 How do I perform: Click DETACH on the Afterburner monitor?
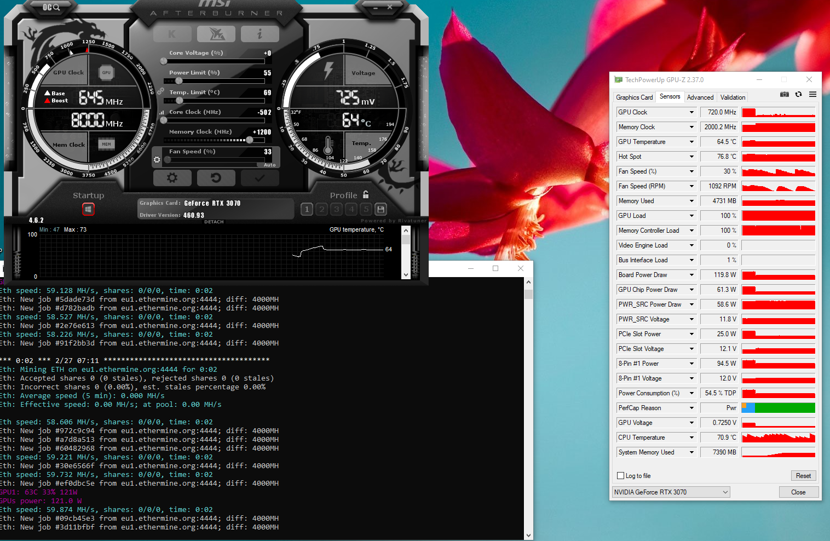[214, 222]
